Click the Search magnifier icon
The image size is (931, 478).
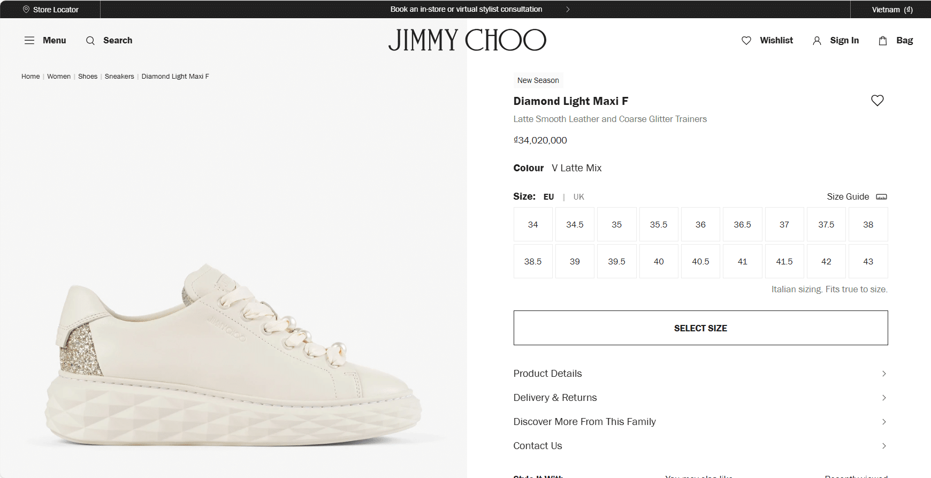(90, 41)
